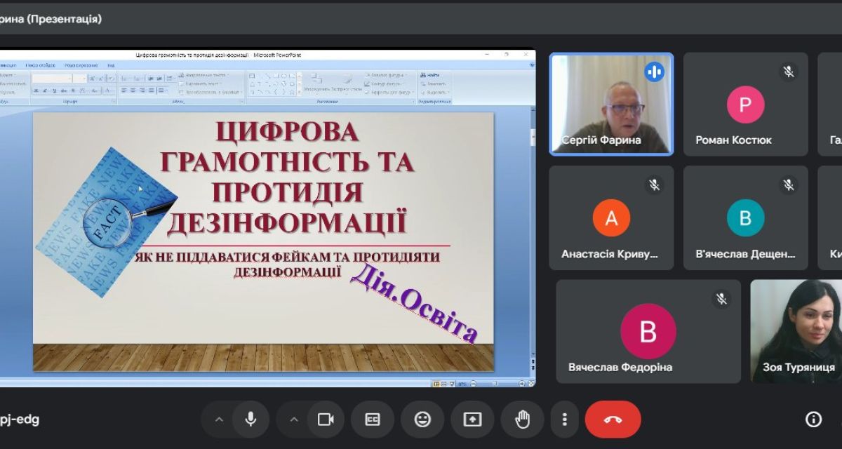Open the emoji reactions panel

click(422, 420)
